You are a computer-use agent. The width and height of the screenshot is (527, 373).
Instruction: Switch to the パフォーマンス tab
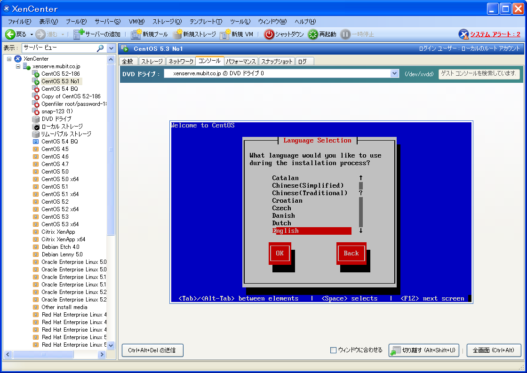[241, 62]
